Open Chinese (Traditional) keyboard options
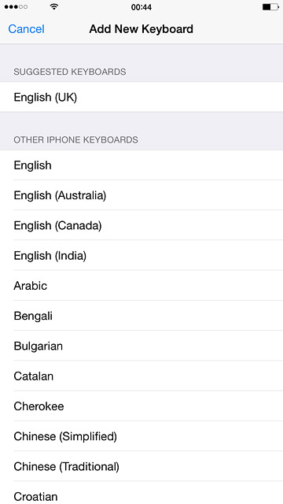Screen dimensions: 283x504 (141, 466)
